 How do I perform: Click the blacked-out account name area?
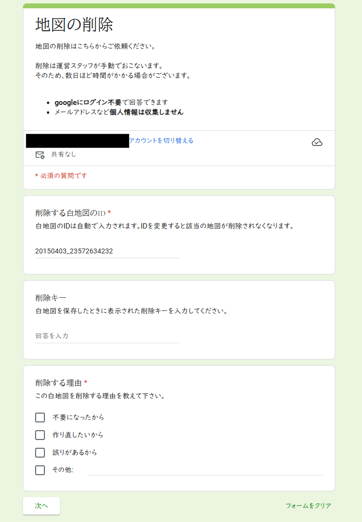[78, 141]
